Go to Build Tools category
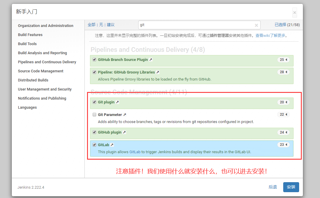 27,44
